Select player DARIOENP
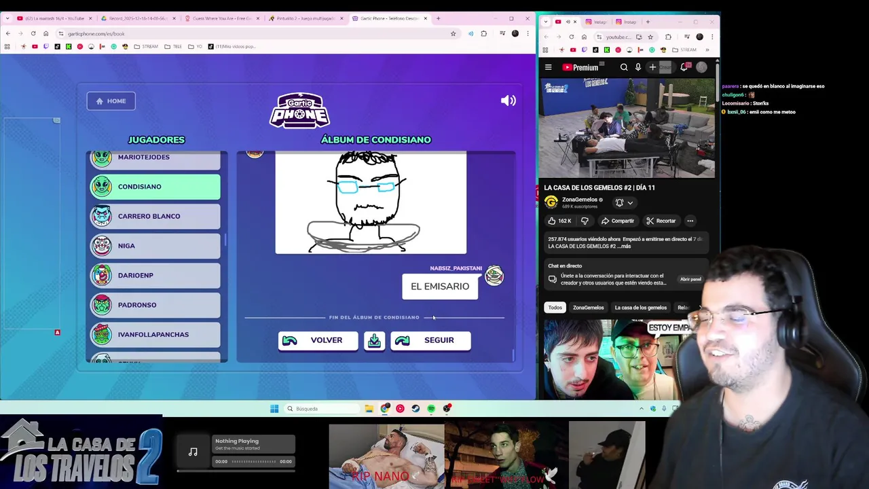The image size is (869, 489). click(x=155, y=275)
